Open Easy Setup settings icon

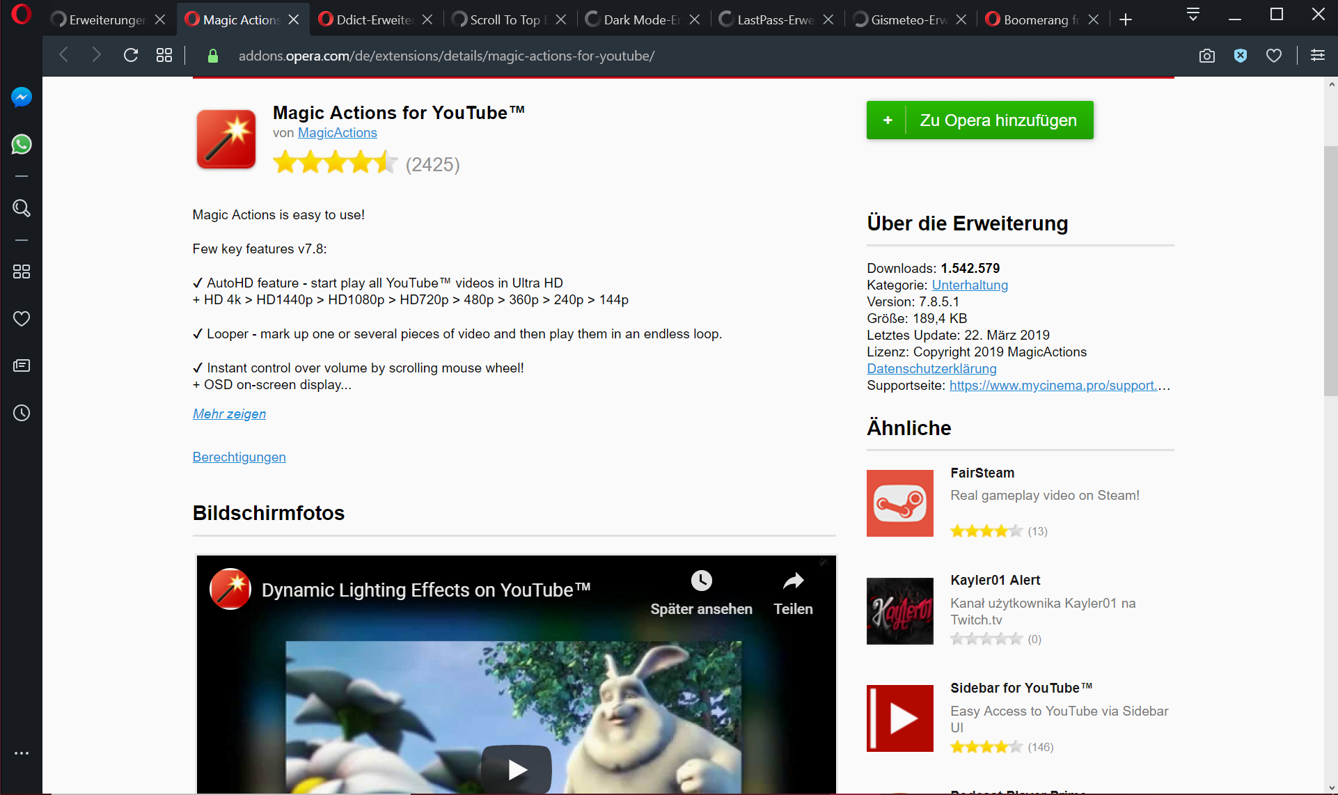[x=1318, y=56]
